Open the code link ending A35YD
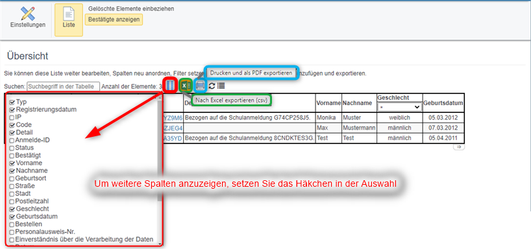The width and height of the screenshot is (531, 249). 173,138
